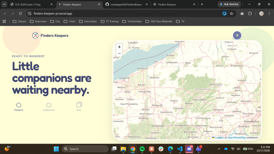274x154 pixels.
Task: Open the Chrome profile avatar
Action: tap(261, 14)
